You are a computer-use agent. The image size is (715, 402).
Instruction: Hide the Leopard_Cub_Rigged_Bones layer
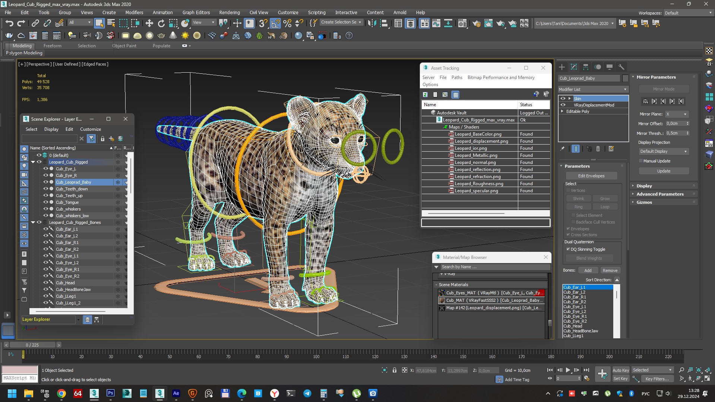(39, 222)
